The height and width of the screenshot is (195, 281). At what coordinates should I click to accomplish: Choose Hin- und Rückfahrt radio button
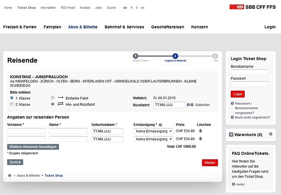click(x=52, y=104)
